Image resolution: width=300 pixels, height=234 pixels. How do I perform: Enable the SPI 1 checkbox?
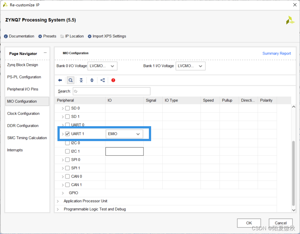coord(67,168)
